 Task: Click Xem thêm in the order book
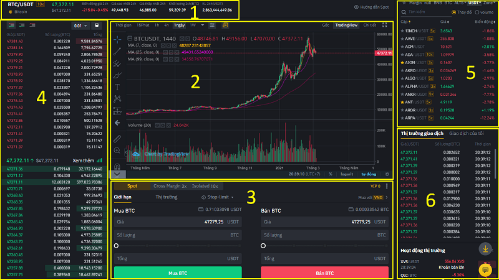point(84,161)
